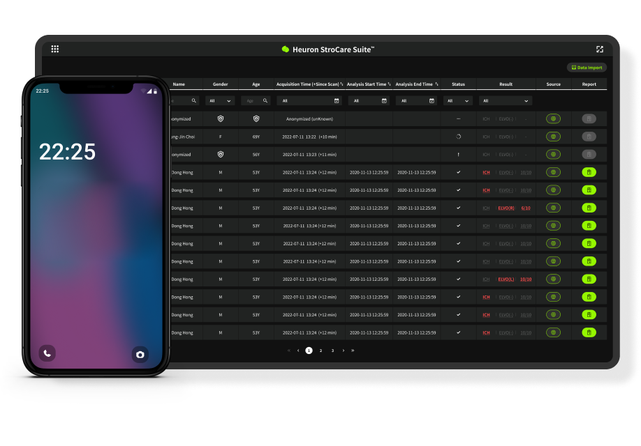This screenshot has width=641, height=446.
Task: Open Source for the ELVO(L) row
Action: [x=553, y=279]
